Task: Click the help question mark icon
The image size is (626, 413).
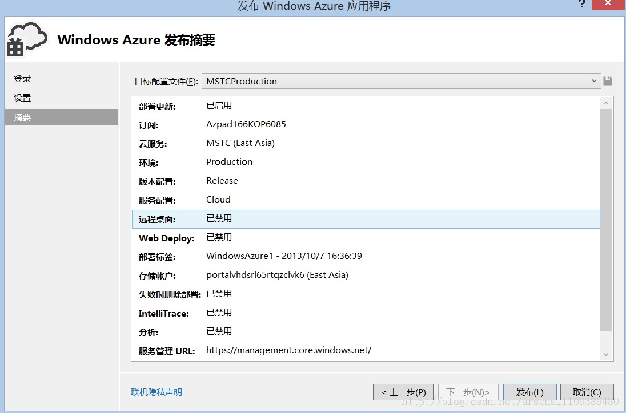Action: tap(582, 4)
